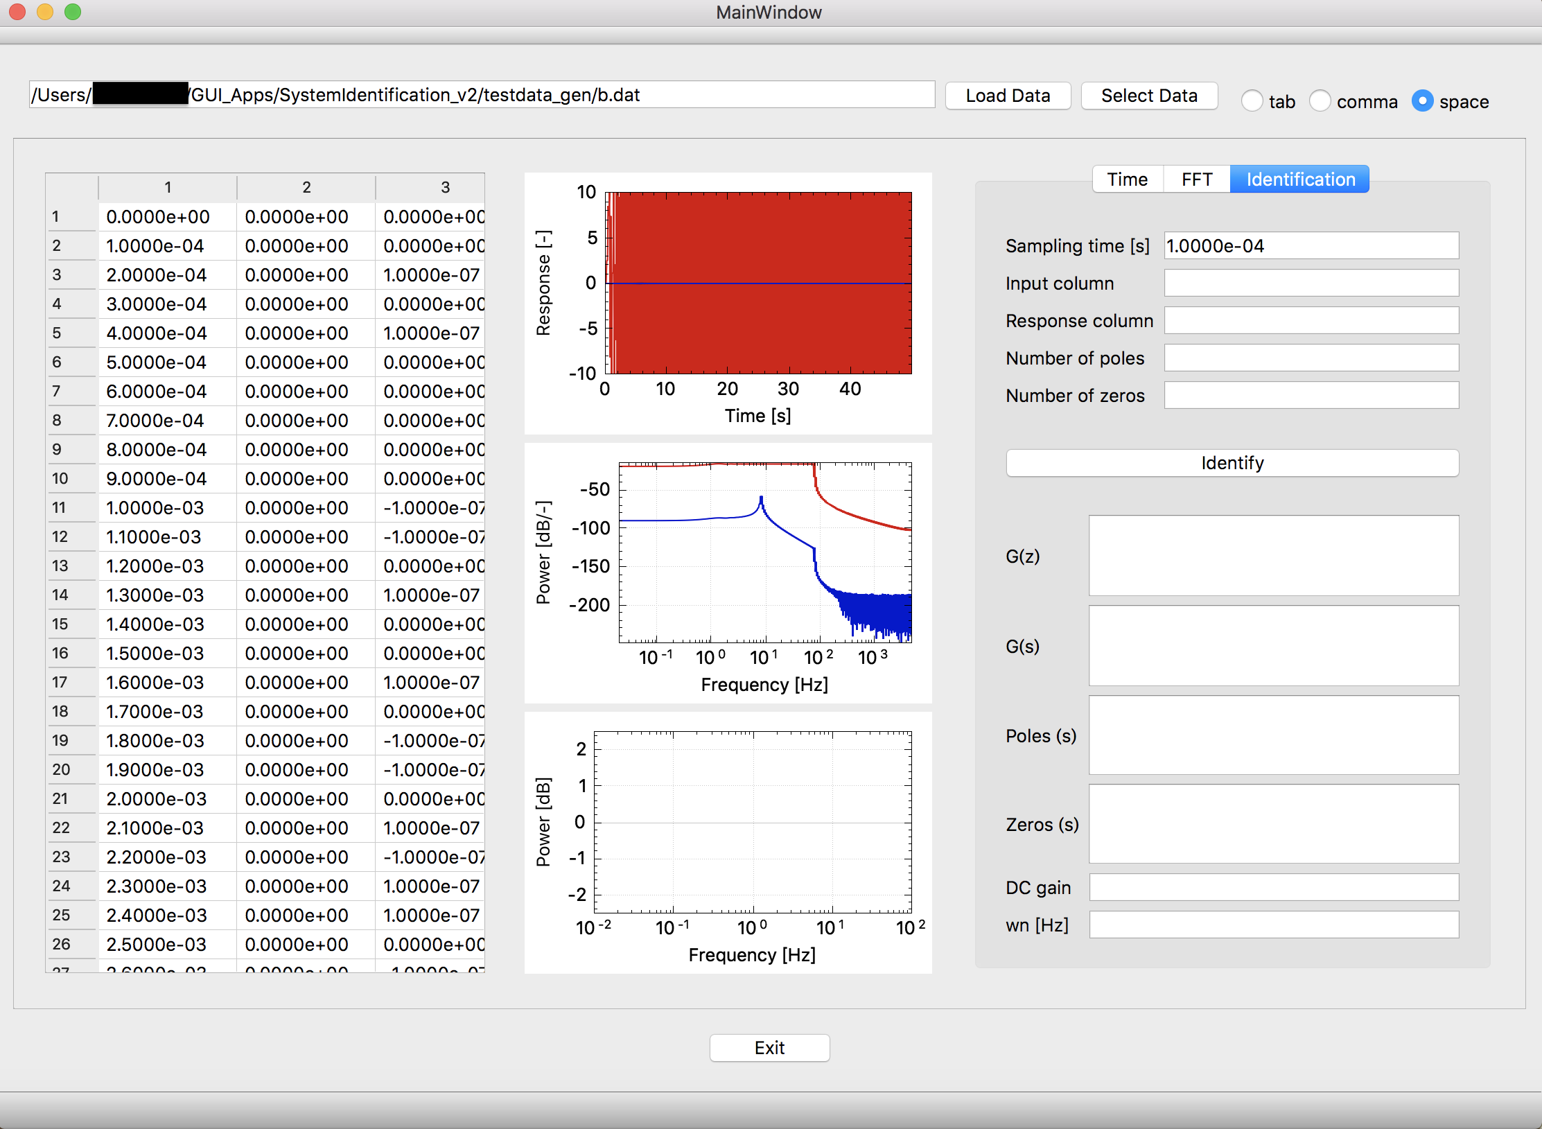
Task: Click the DC gain field
Action: point(1274,888)
